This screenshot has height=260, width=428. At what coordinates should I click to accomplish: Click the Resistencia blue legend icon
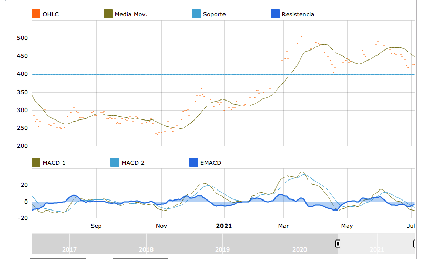click(275, 14)
